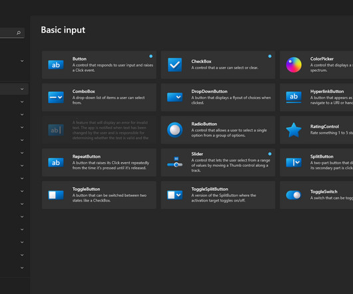Click 'A button that displays a flyout' description
This screenshot has width=353, height=294.
click(231, 100)
